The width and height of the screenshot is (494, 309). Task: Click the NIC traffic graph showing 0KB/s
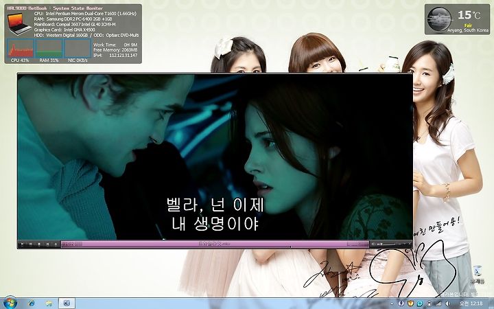click(x=78, y=49)
